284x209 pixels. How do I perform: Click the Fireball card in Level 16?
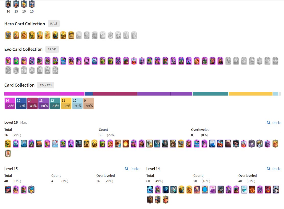coord(126,144)
